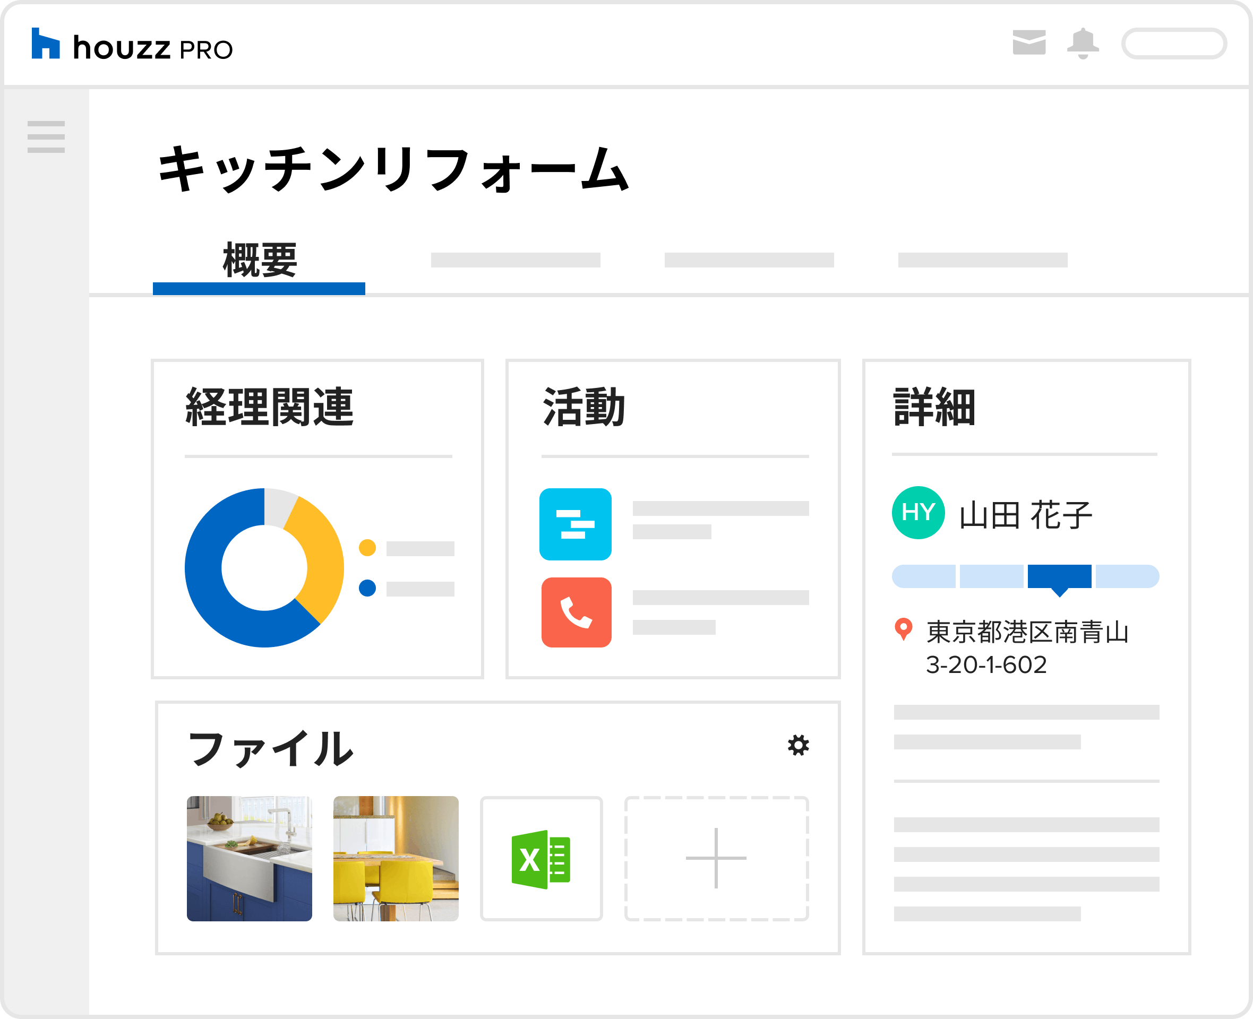1253x1019 pixels.
Task: Click the map pin address icon
Action: coord(903,629)
